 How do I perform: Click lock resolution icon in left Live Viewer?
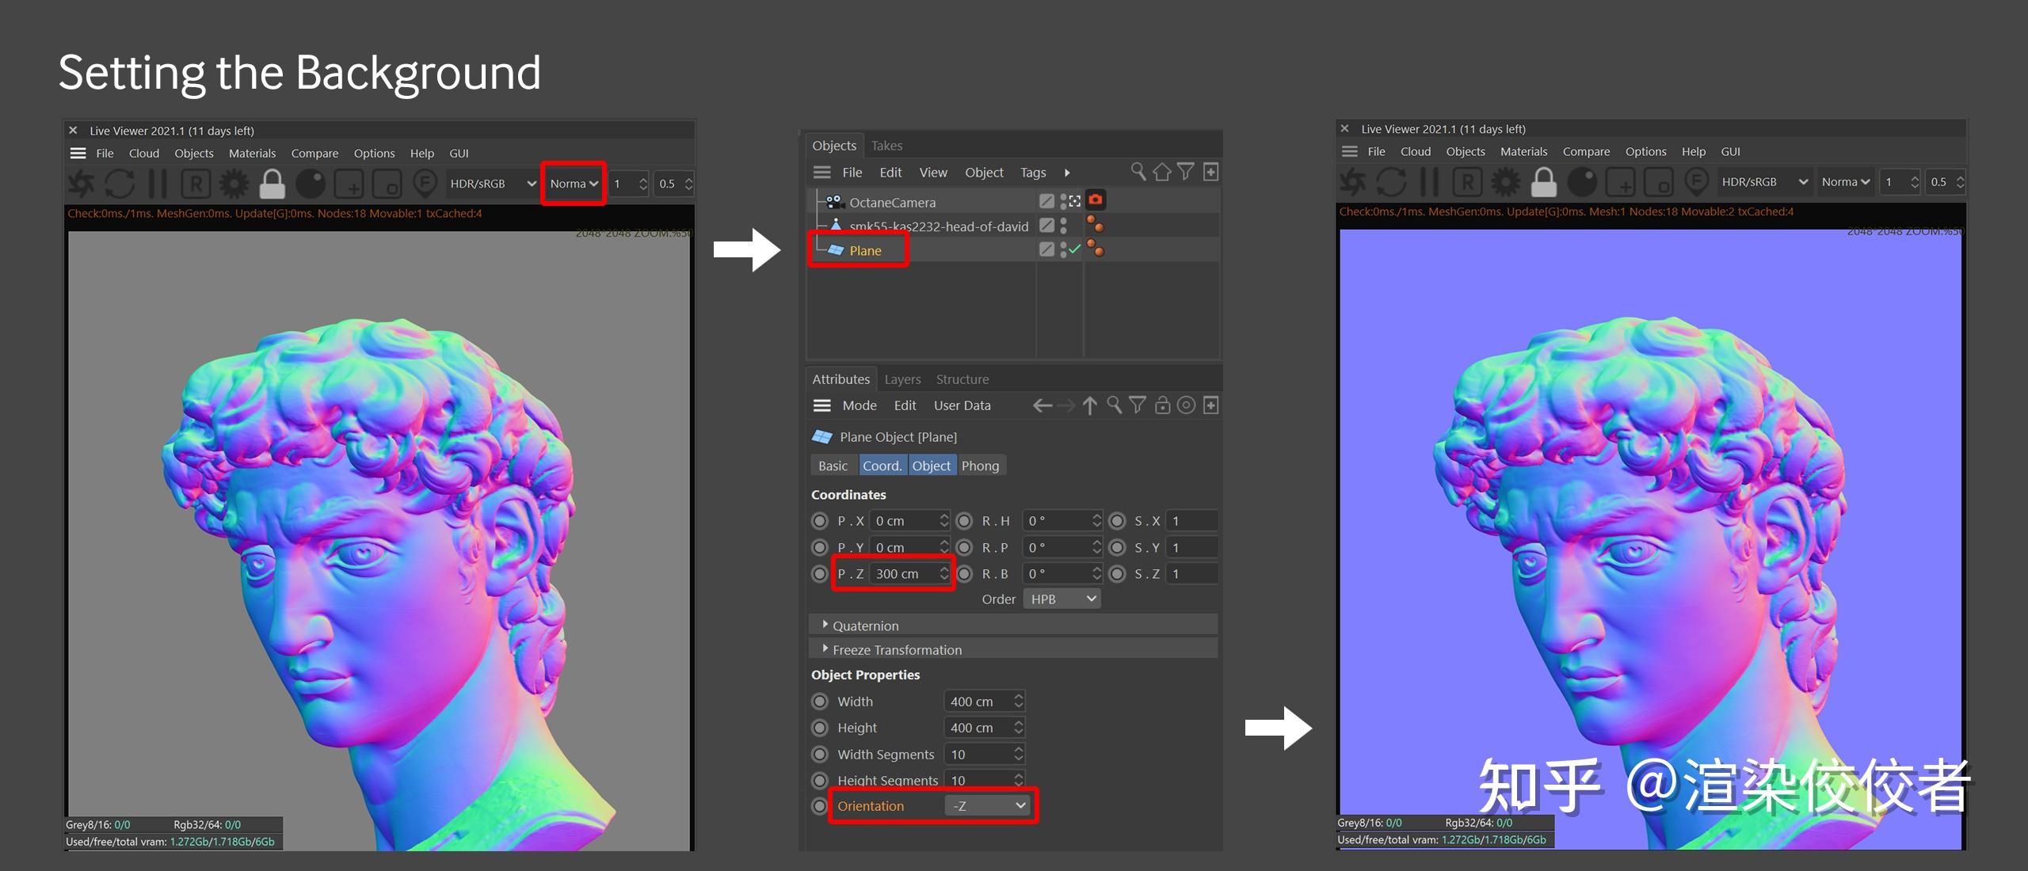point(272,184)
